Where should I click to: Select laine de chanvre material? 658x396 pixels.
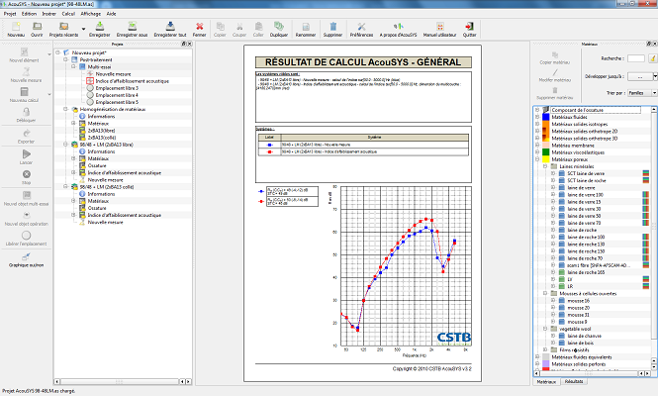[x=584, y=336]
